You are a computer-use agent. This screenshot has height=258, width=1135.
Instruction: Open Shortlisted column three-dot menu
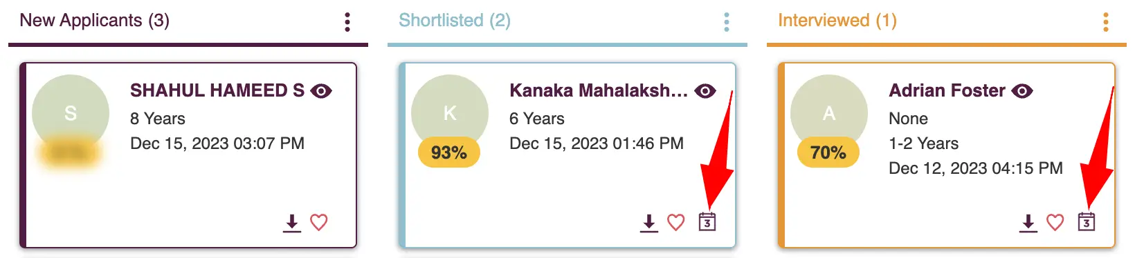tap(727, 22)
